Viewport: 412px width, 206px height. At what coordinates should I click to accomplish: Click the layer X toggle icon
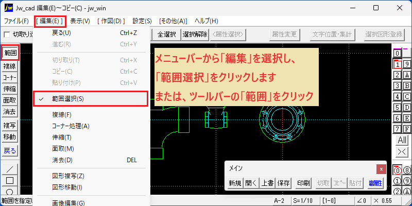[402, 151]
